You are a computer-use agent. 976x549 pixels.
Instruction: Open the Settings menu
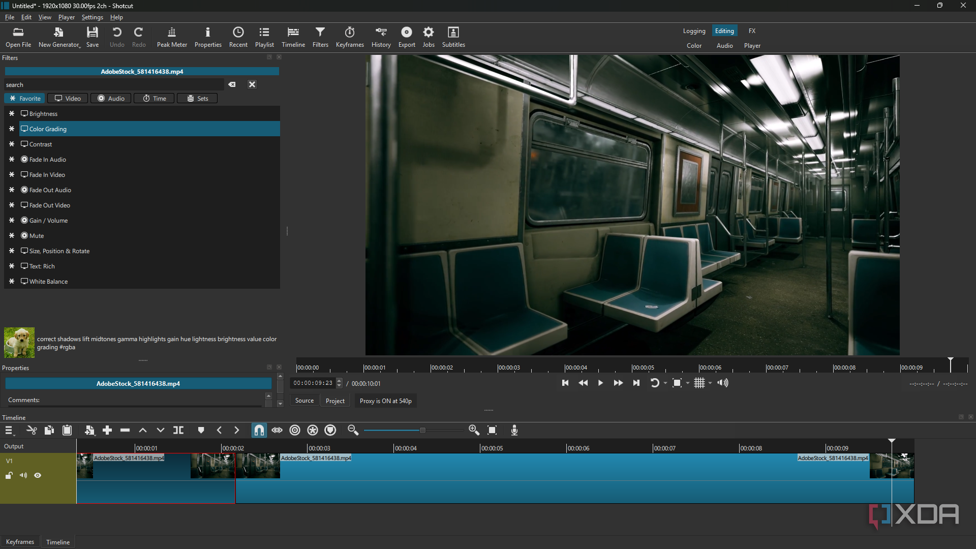pyautogui.click(x=92, y=17)
